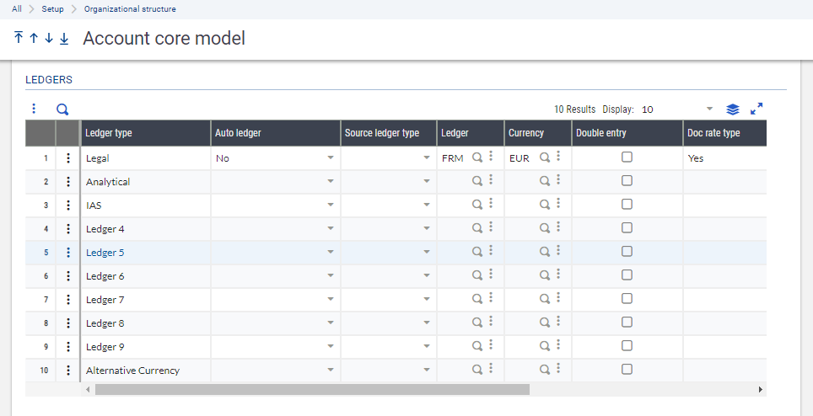The width and height of the screenshot is (813, 416).
Task: Open Ledger field actions in Legal row
Action: [x=491, y=157]
